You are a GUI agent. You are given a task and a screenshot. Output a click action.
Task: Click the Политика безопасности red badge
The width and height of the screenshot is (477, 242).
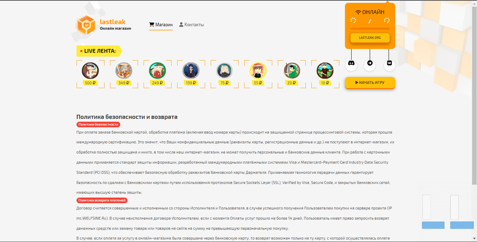(x=99, y=124)
